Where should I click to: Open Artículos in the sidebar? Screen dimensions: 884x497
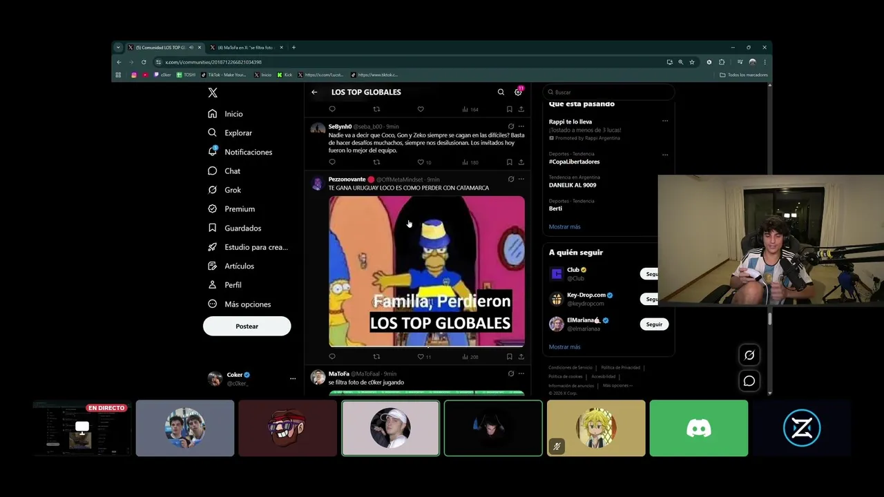[231, 266]
